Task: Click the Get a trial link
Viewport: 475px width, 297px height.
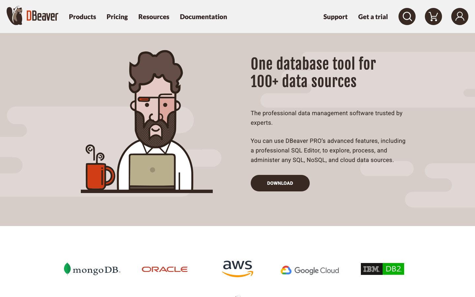Action: [373, 17]
